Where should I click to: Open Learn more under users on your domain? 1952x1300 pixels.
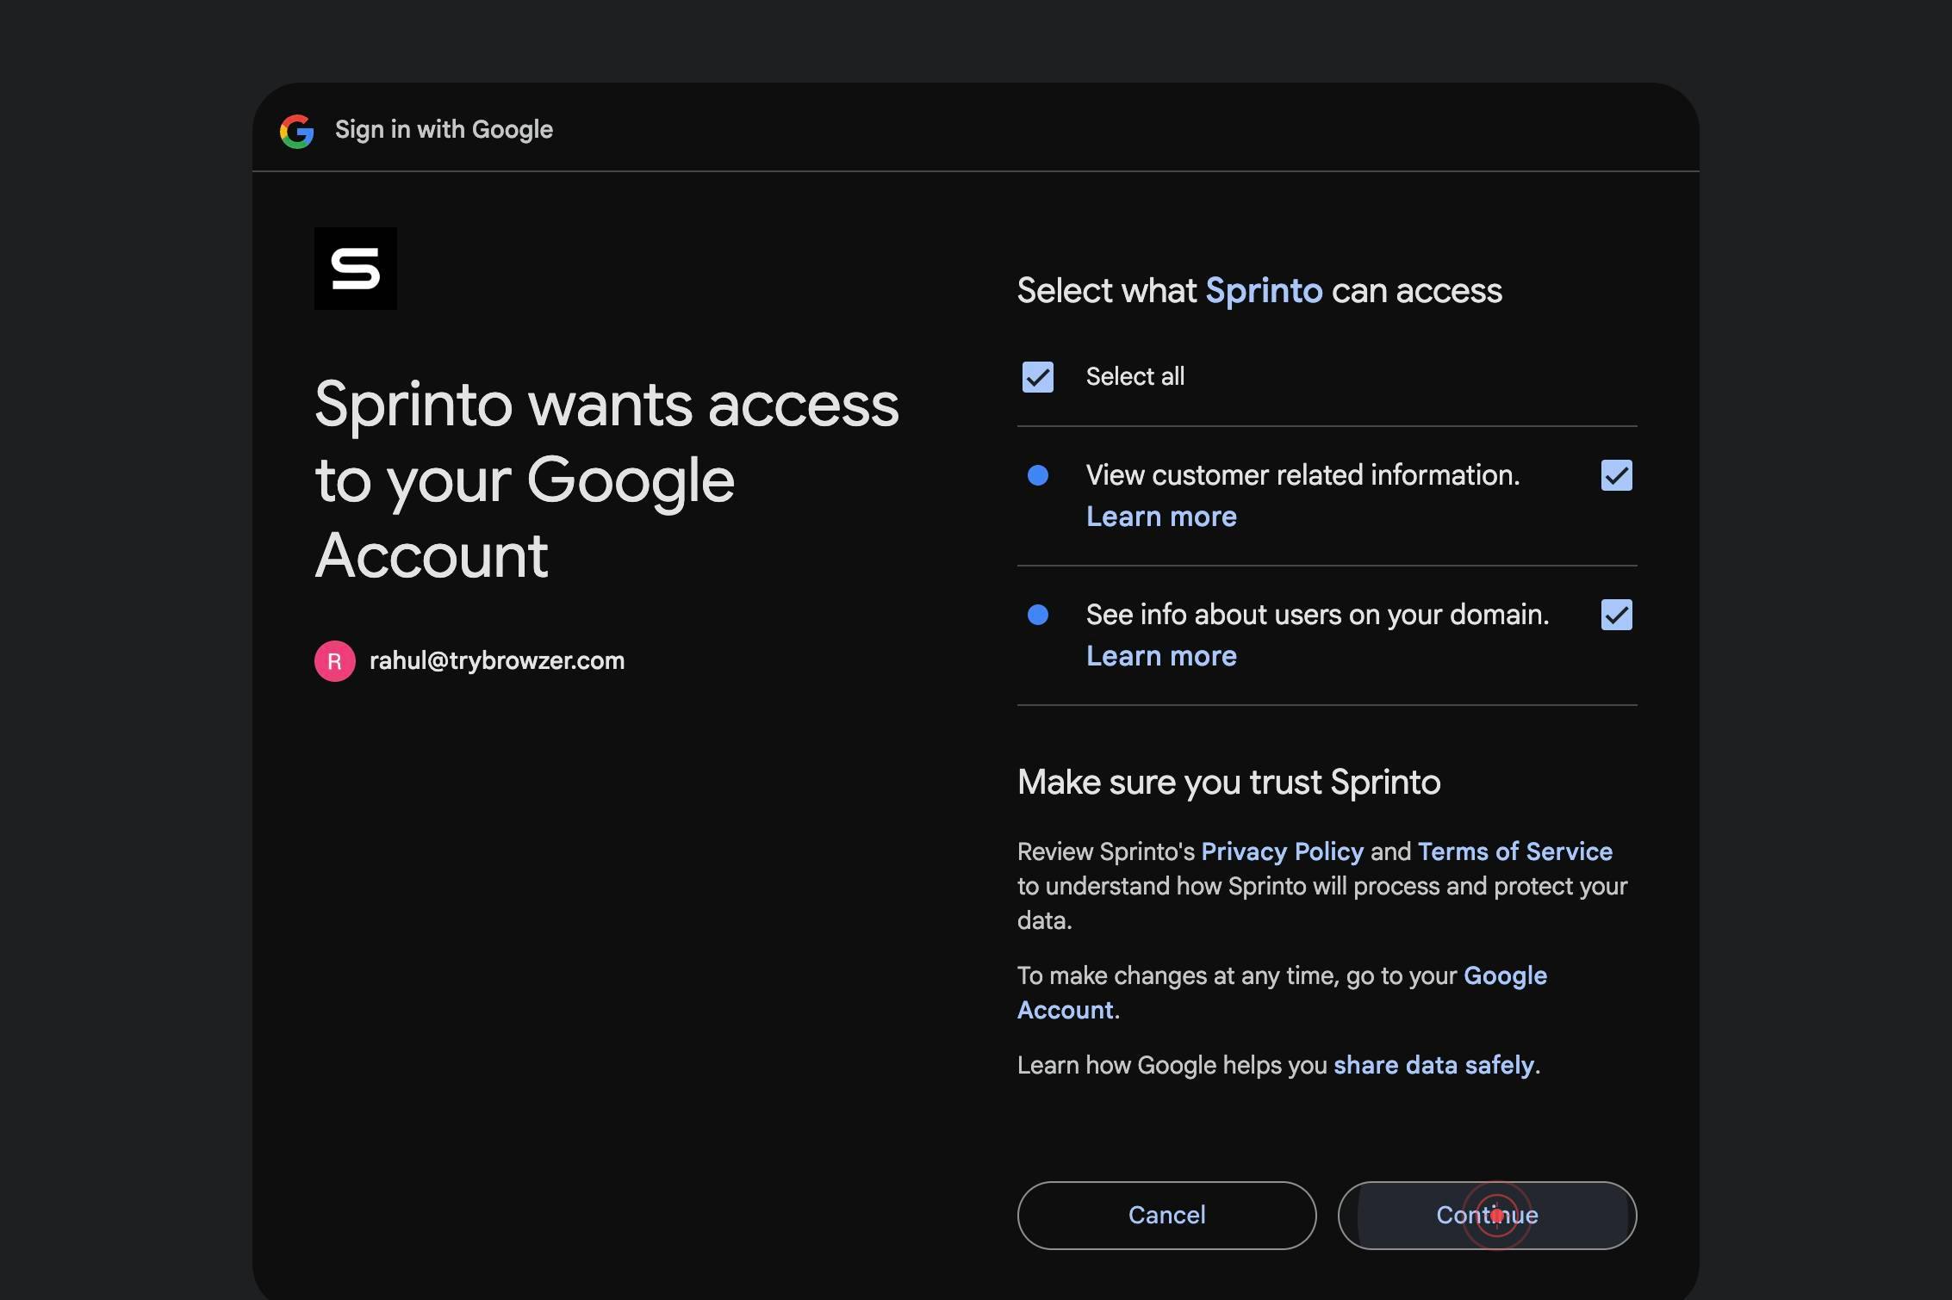coord(1161,656)
